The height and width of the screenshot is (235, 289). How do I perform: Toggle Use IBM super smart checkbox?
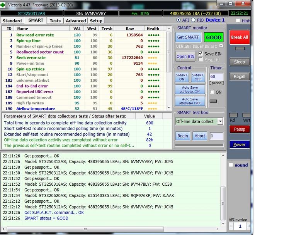(x=221, y=45)
